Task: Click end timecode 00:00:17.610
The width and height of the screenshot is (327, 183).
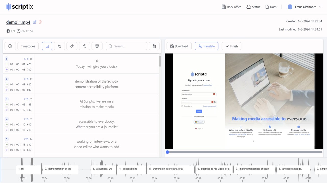Action: 21,150
